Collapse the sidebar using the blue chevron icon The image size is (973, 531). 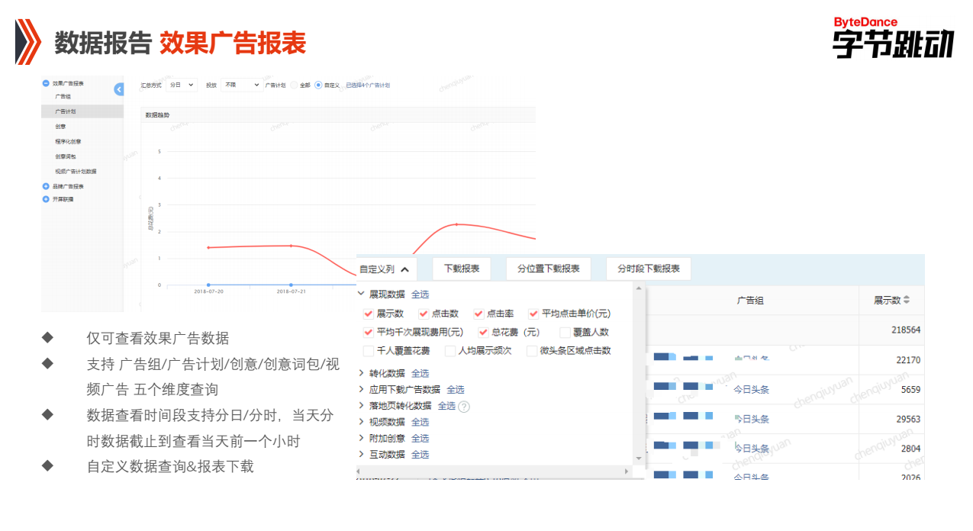[118, 89]
